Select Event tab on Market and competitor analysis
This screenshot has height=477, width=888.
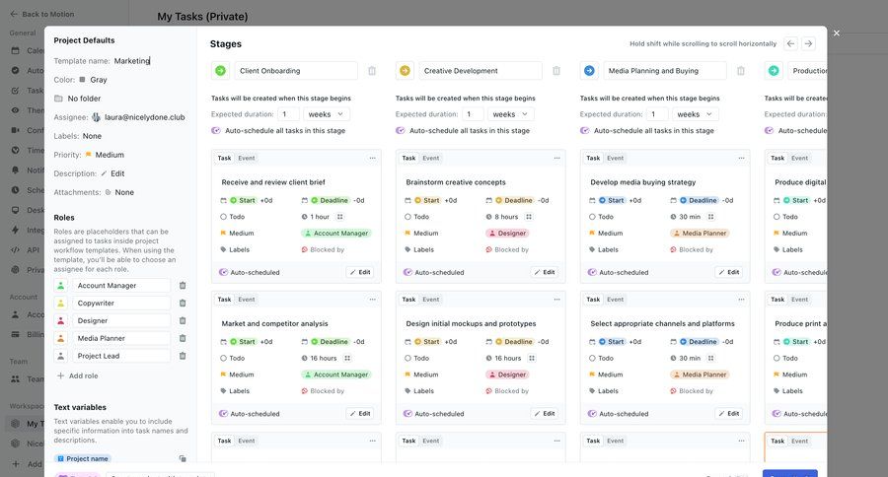coord(247,300)
